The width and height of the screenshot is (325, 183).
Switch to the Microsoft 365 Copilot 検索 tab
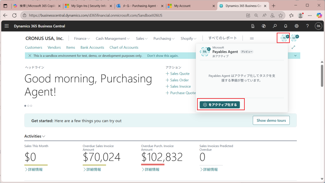coord(37,6)
